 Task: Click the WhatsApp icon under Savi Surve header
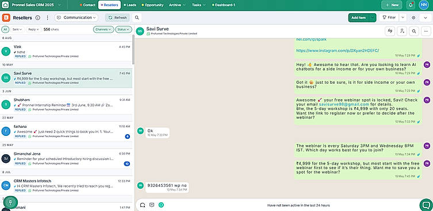(148, 34)
